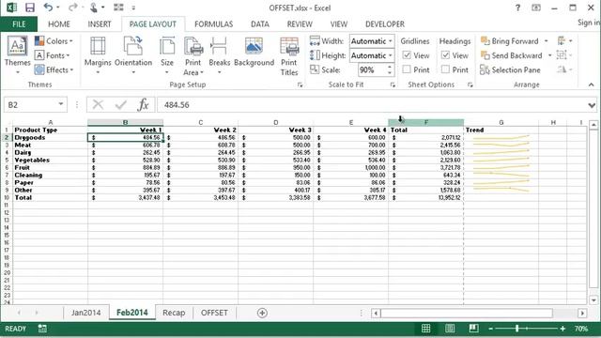This screenshot has height=338, width=601.
Task: Open the Jan2014 sheet tab
Action: pos(85,313)
